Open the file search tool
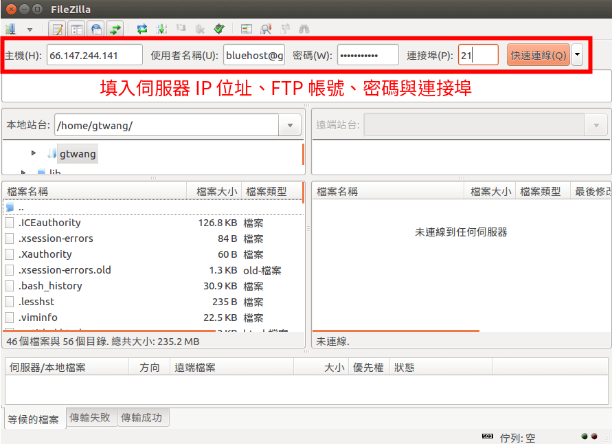Image resolution: width=612 pixels, height=444 pixels. click(304, 29)
